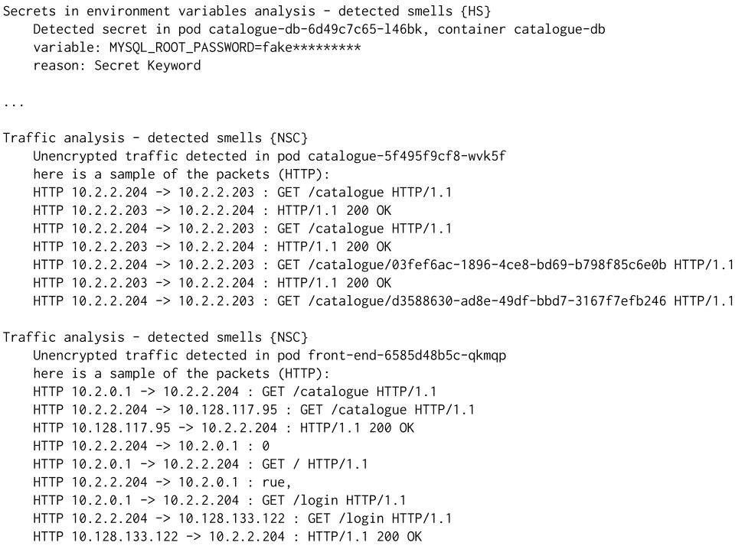
Task: Click the packet line ending in "rue,"
Action: 162,482
